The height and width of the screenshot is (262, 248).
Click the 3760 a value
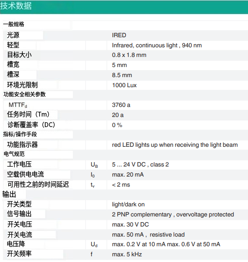click(121, 105)
